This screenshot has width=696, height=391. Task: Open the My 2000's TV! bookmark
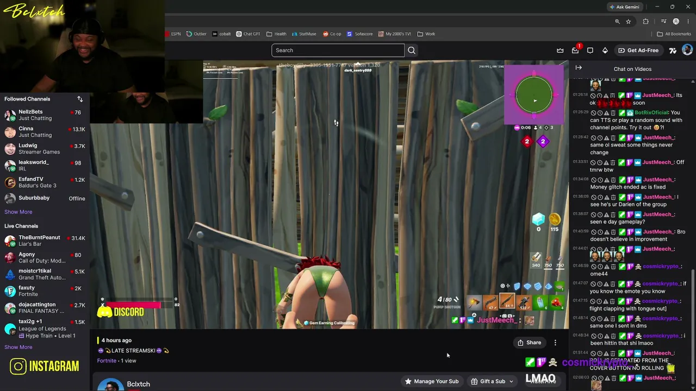coord(395,34)
